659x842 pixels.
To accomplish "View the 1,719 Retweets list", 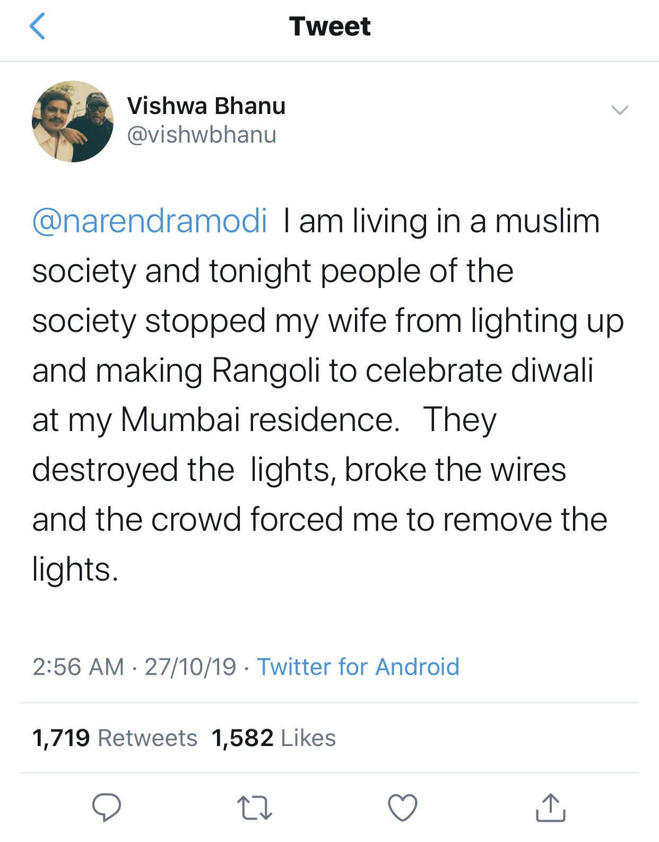I will [114, 738].
